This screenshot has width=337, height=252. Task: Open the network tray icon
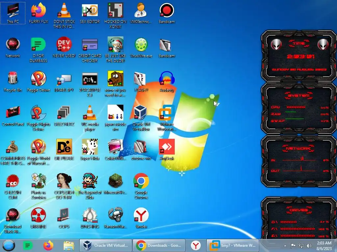coord(301,245)
